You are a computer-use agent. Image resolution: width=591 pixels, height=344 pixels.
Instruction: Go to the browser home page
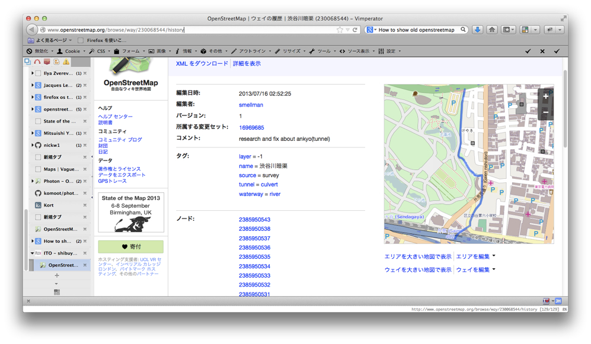tap(492, 30)
